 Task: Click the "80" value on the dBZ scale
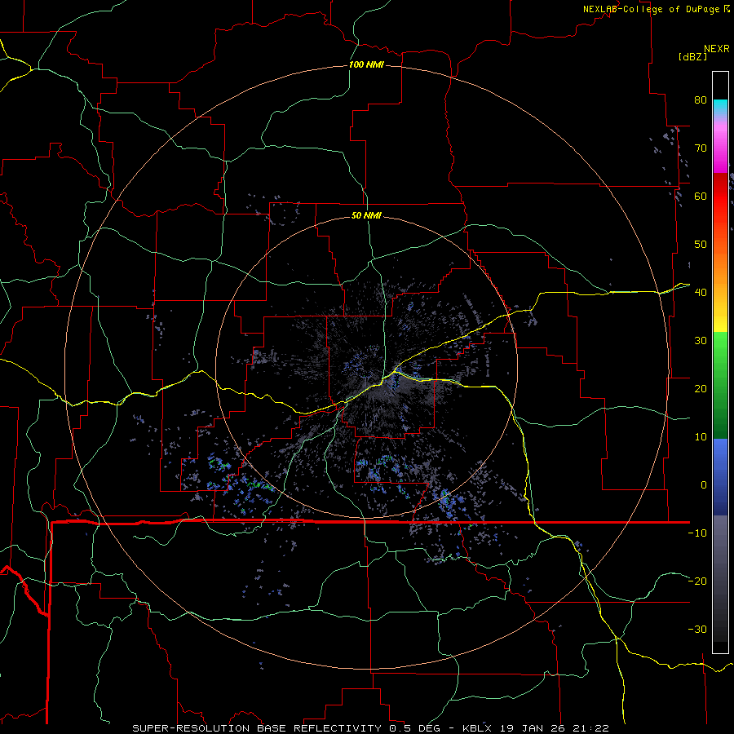pyautogui.click(x=701, y=99)
